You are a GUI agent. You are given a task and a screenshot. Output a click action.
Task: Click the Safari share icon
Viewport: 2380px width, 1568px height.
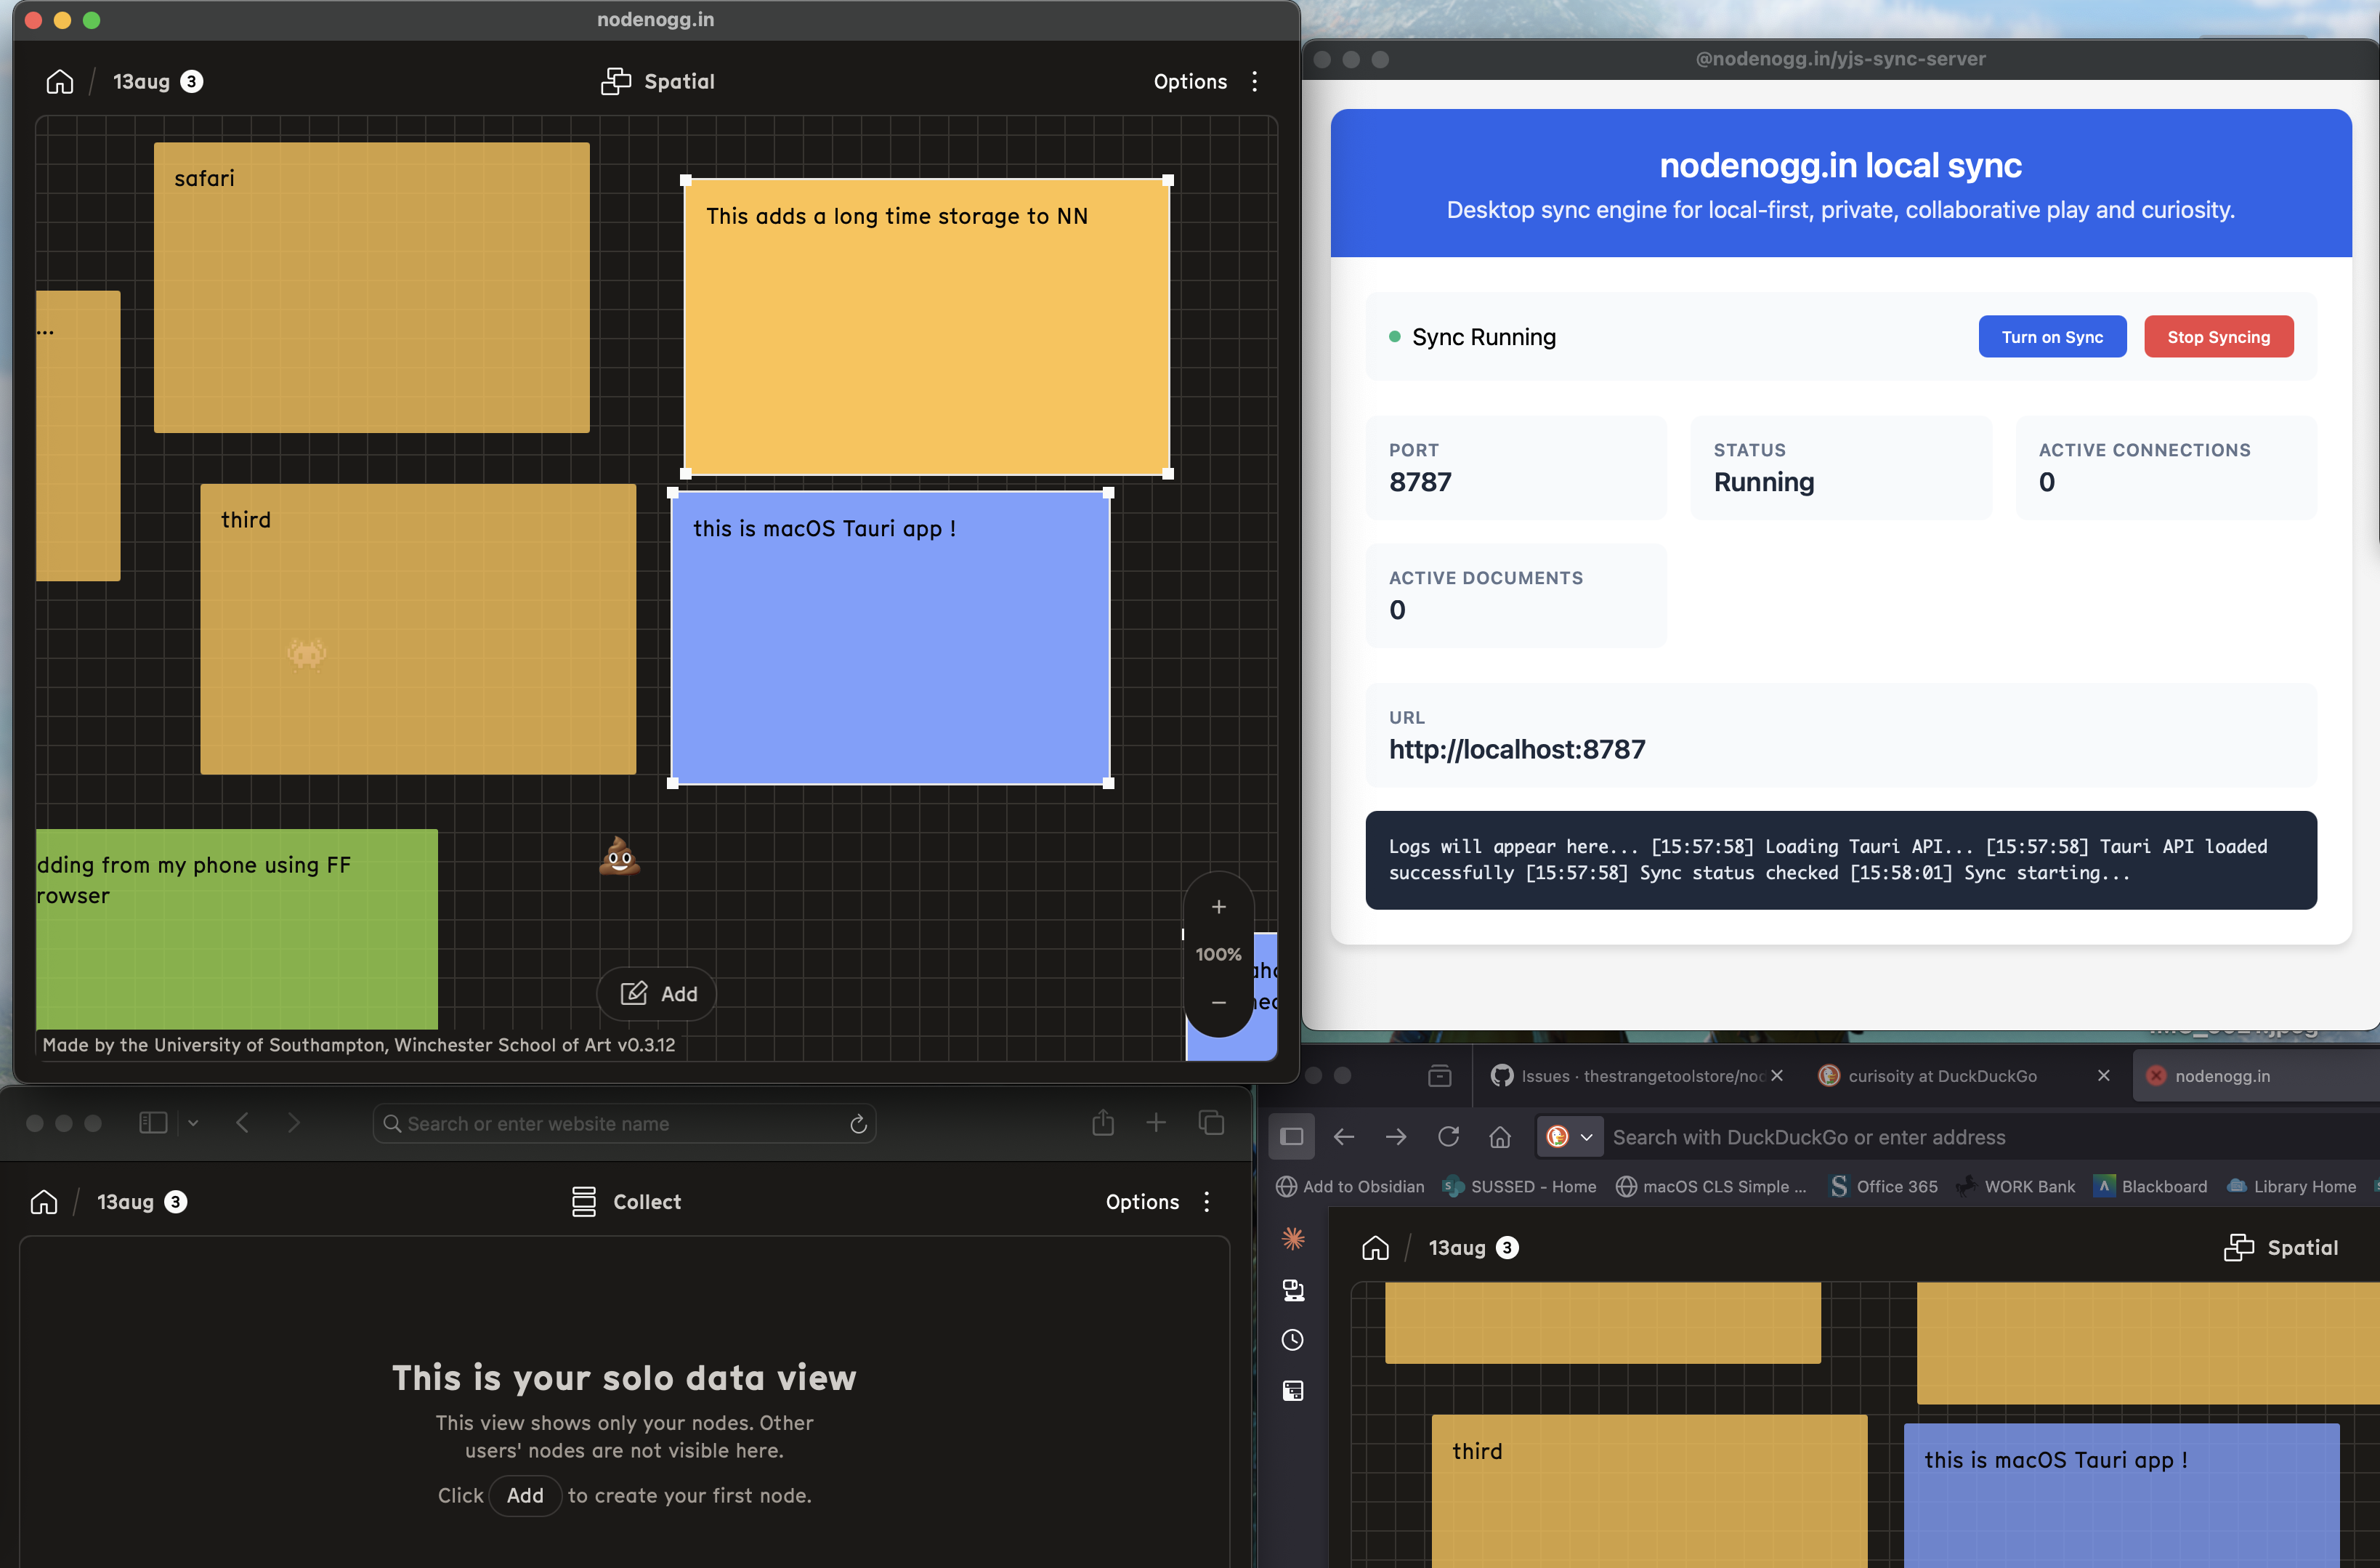coord(1103,1123)
